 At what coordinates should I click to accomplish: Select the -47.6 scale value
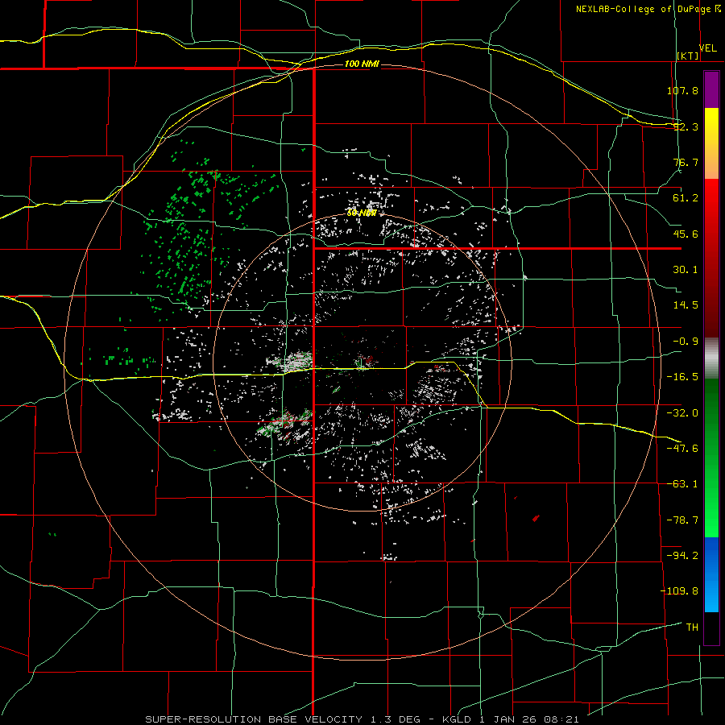point(682,449)
